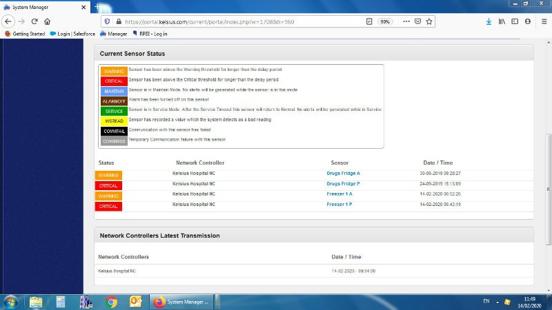Image resolution: width=552 pixels, height=310 pixels.
Task: Open the Firefox hamburger menu
Action: (542, 21)
